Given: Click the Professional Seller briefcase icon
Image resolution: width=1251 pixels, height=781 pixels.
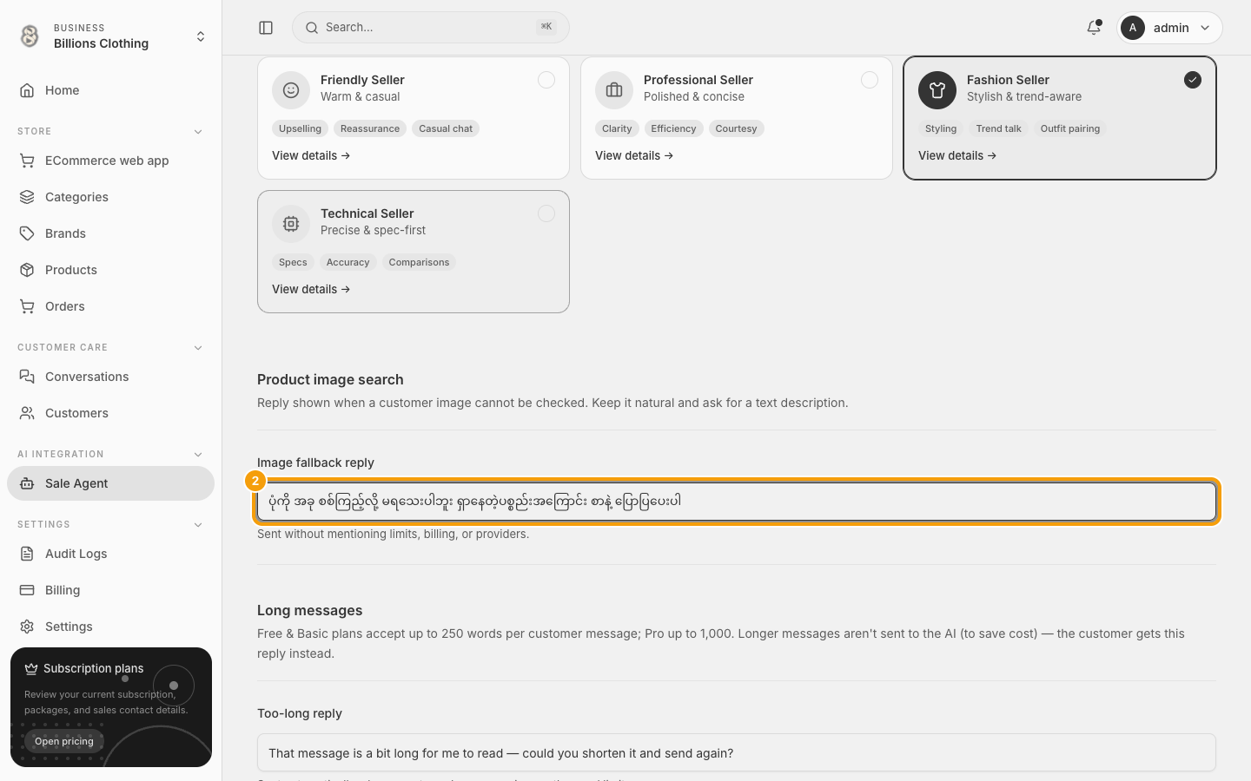Looking at the screenshot, I should click(x=614, y=90).
